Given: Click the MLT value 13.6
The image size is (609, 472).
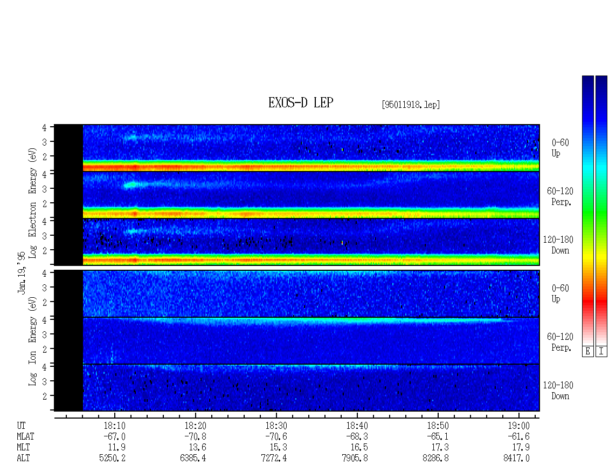Looking at the screenshot, I should [x=198, y=448].
